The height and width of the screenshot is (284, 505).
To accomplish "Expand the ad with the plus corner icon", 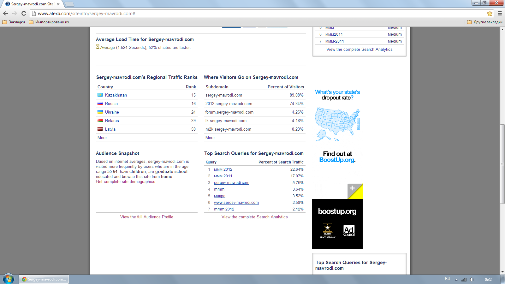I will 355,191.
